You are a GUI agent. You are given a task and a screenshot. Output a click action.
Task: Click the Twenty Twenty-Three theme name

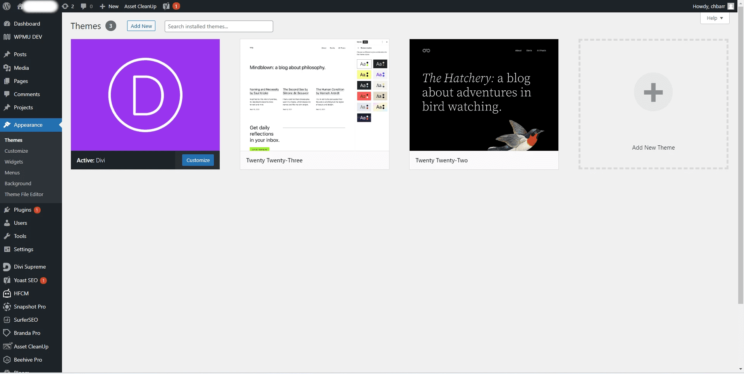coord(274,160)
